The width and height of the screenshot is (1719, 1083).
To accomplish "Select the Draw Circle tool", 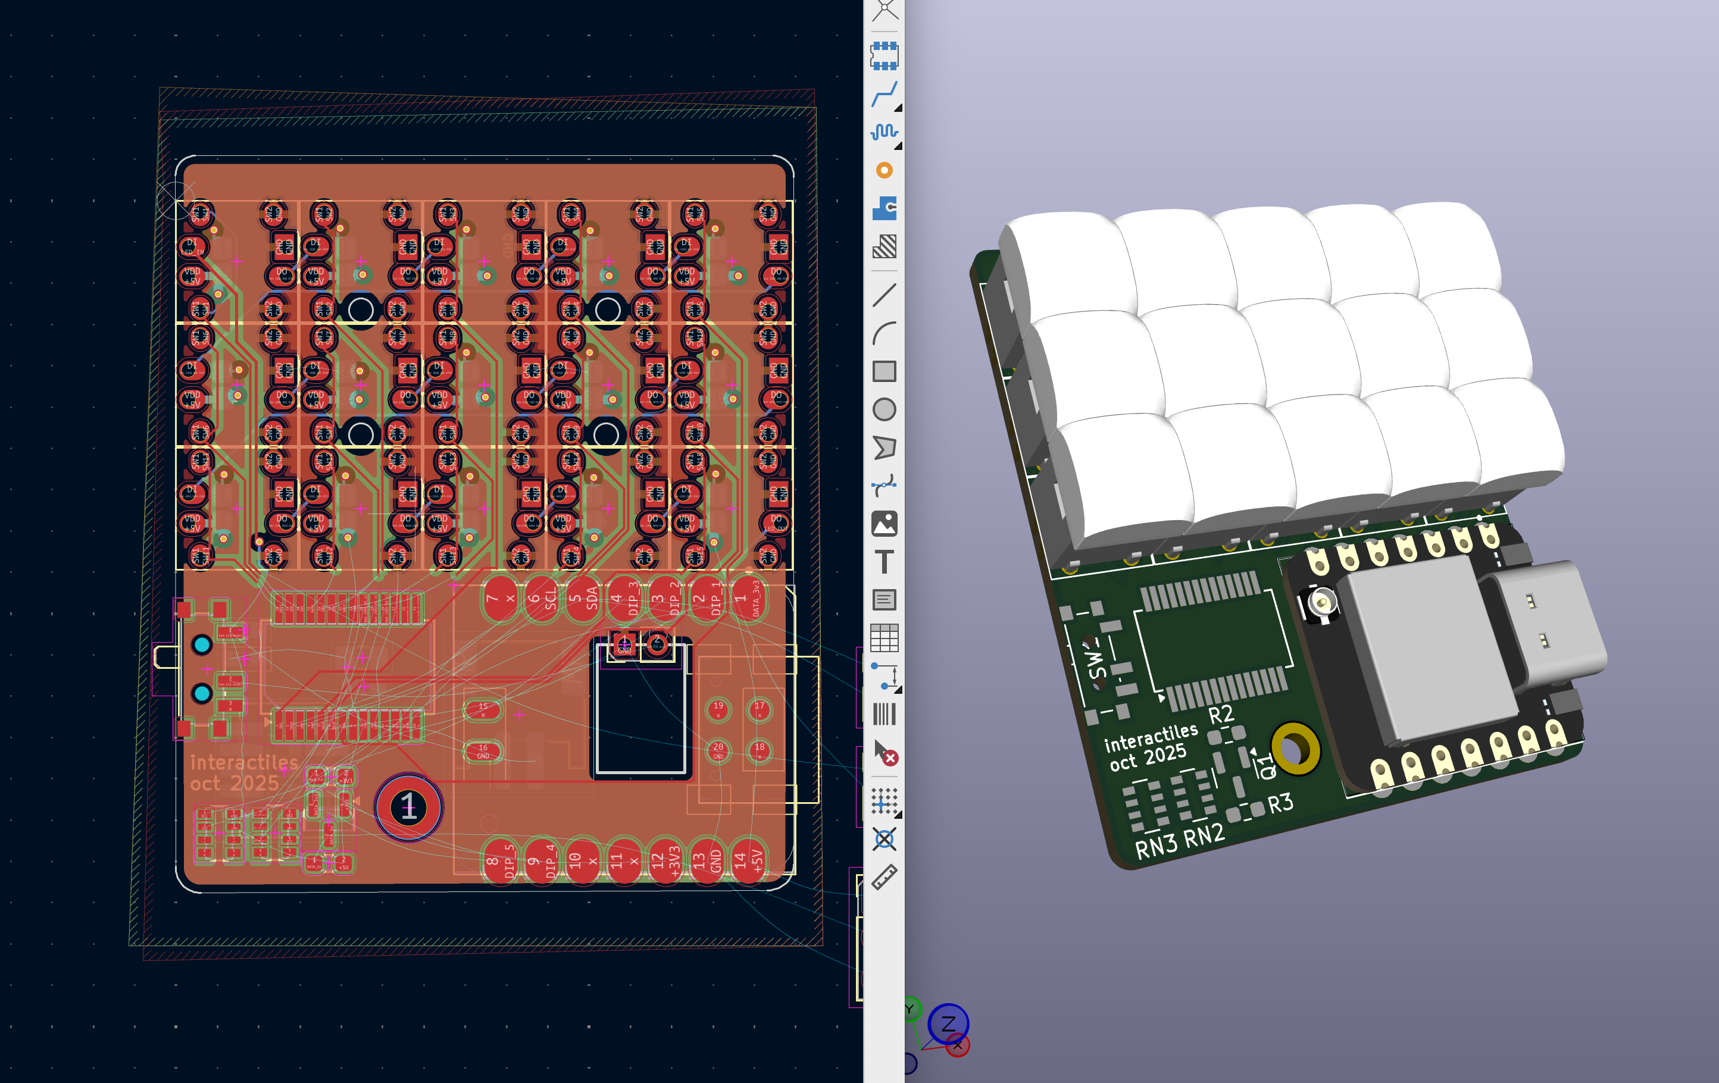I will point(884,409).
